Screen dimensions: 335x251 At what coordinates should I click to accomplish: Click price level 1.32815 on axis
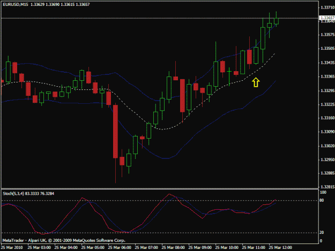tap(327, 187)
